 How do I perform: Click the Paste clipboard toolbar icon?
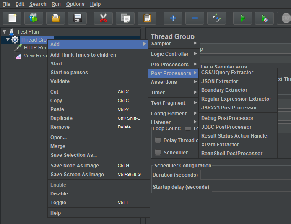[x=147, y=18]
